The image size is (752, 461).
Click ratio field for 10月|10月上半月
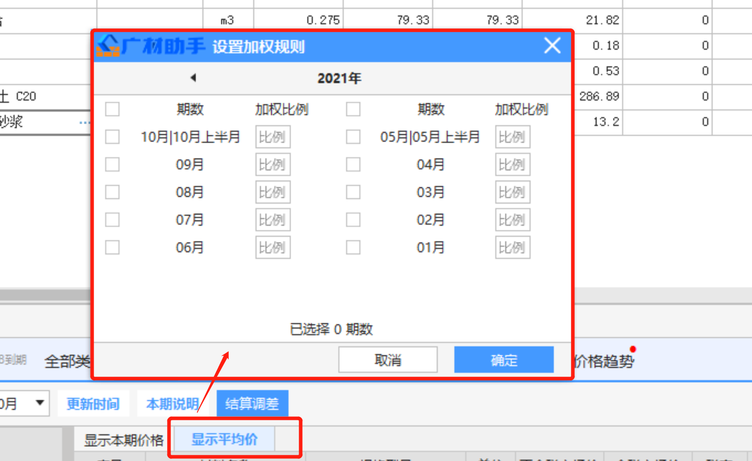[273, 137]
